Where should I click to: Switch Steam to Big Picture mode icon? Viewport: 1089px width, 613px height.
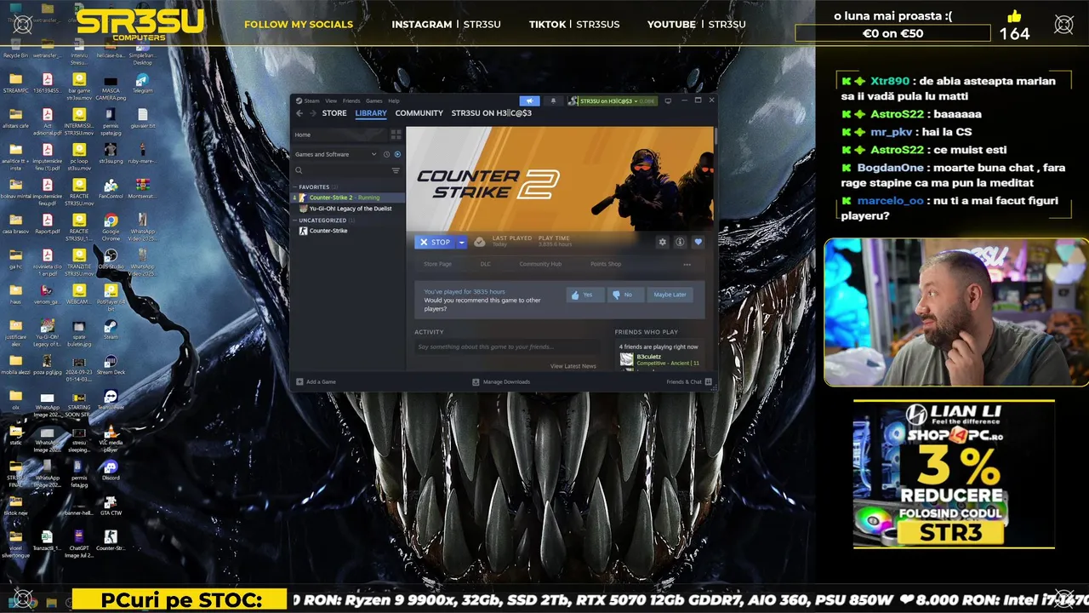click(x=668, y=100)
